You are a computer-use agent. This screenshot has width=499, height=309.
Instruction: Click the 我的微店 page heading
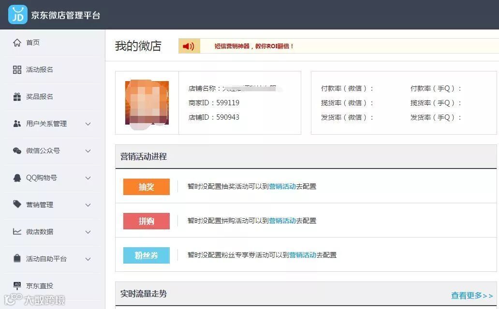click(138, 46)
